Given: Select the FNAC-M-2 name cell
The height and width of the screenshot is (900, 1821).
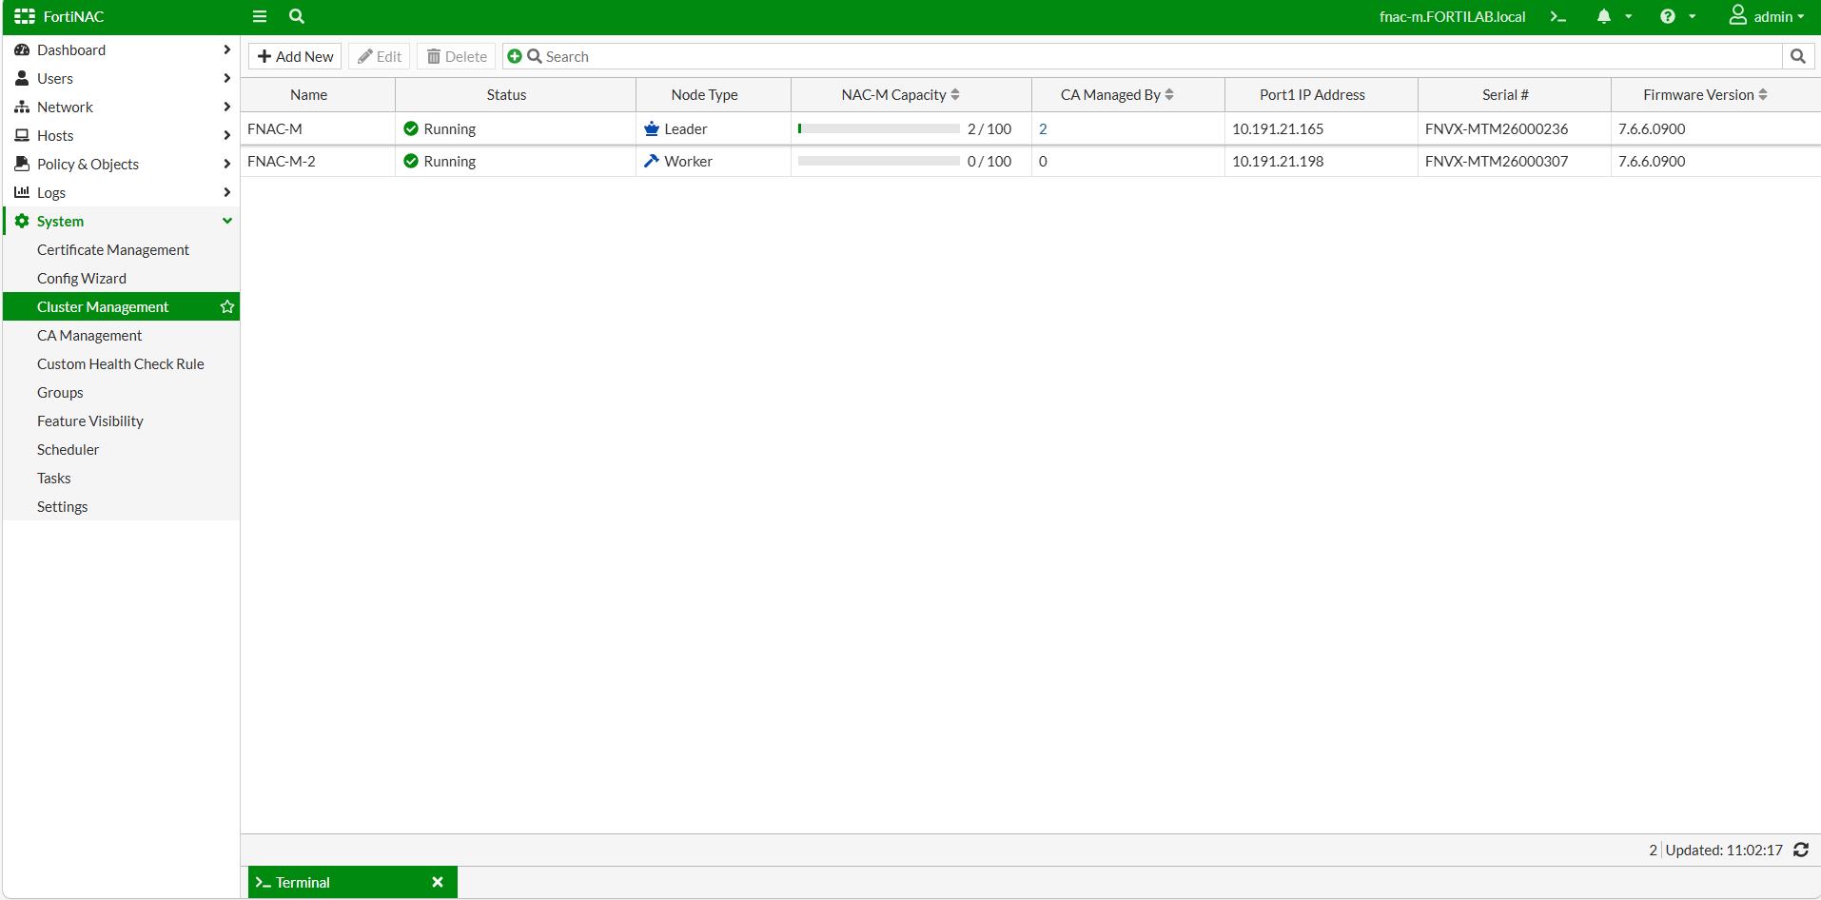Looking at the screenshot, I should click(318, 161).
